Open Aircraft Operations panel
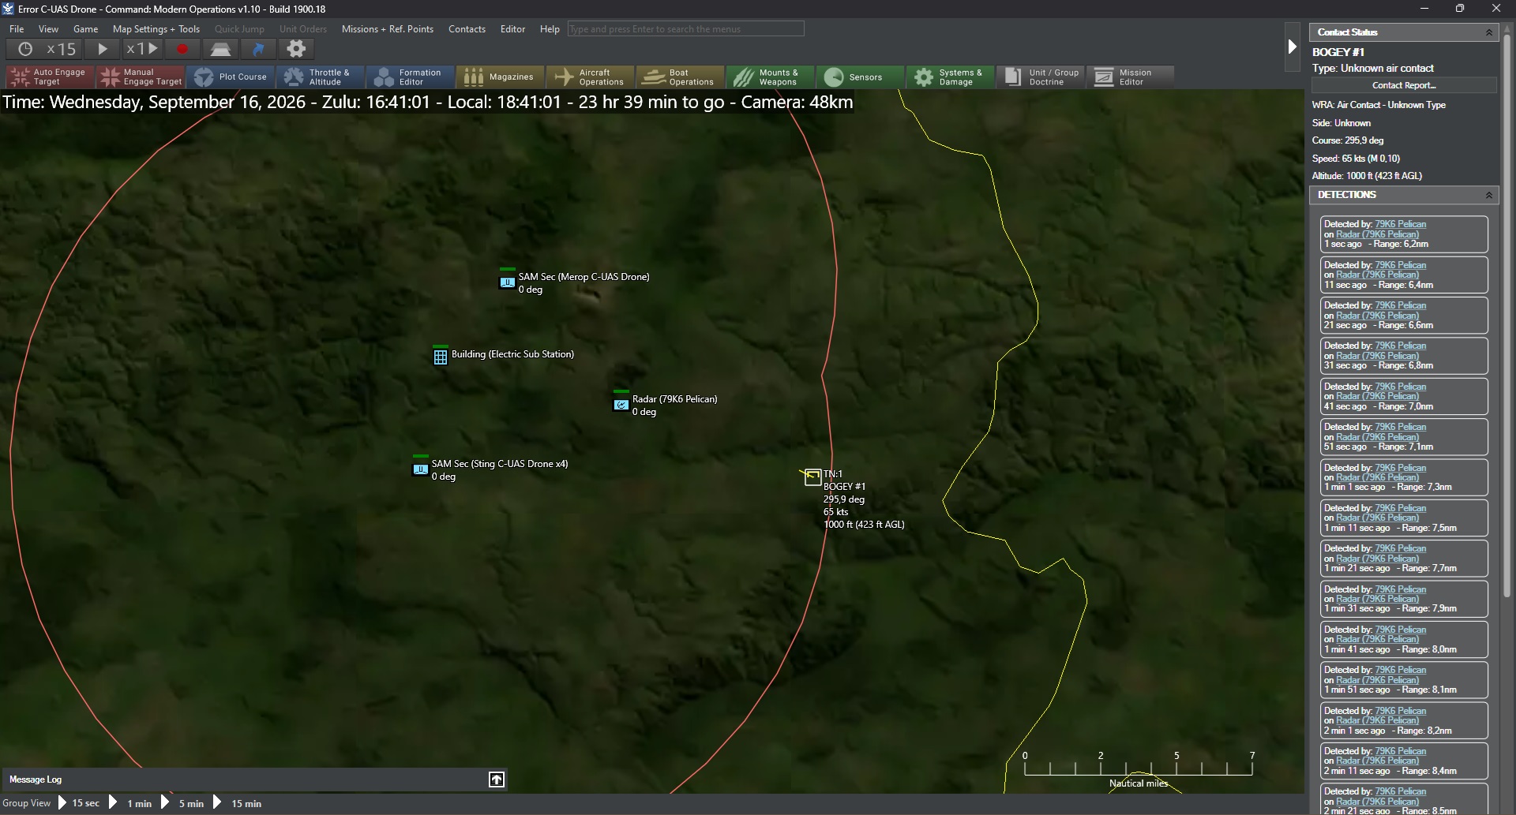 click(x=591, y=77)
